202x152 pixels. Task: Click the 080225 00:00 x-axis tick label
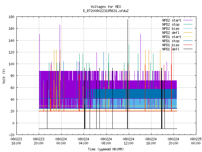(196, 141)
